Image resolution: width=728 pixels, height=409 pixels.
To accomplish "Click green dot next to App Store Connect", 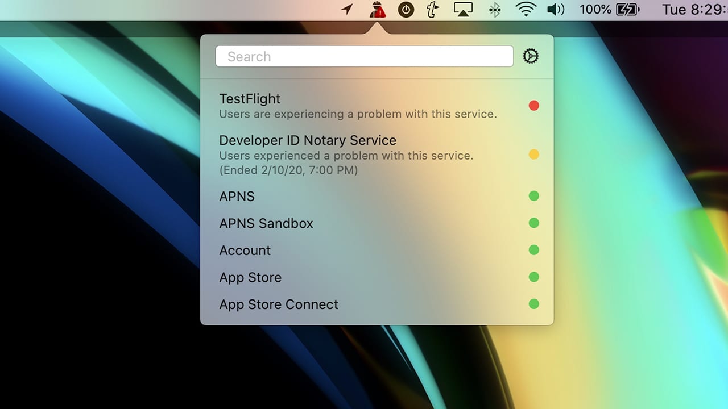I will tap(533, 304).
